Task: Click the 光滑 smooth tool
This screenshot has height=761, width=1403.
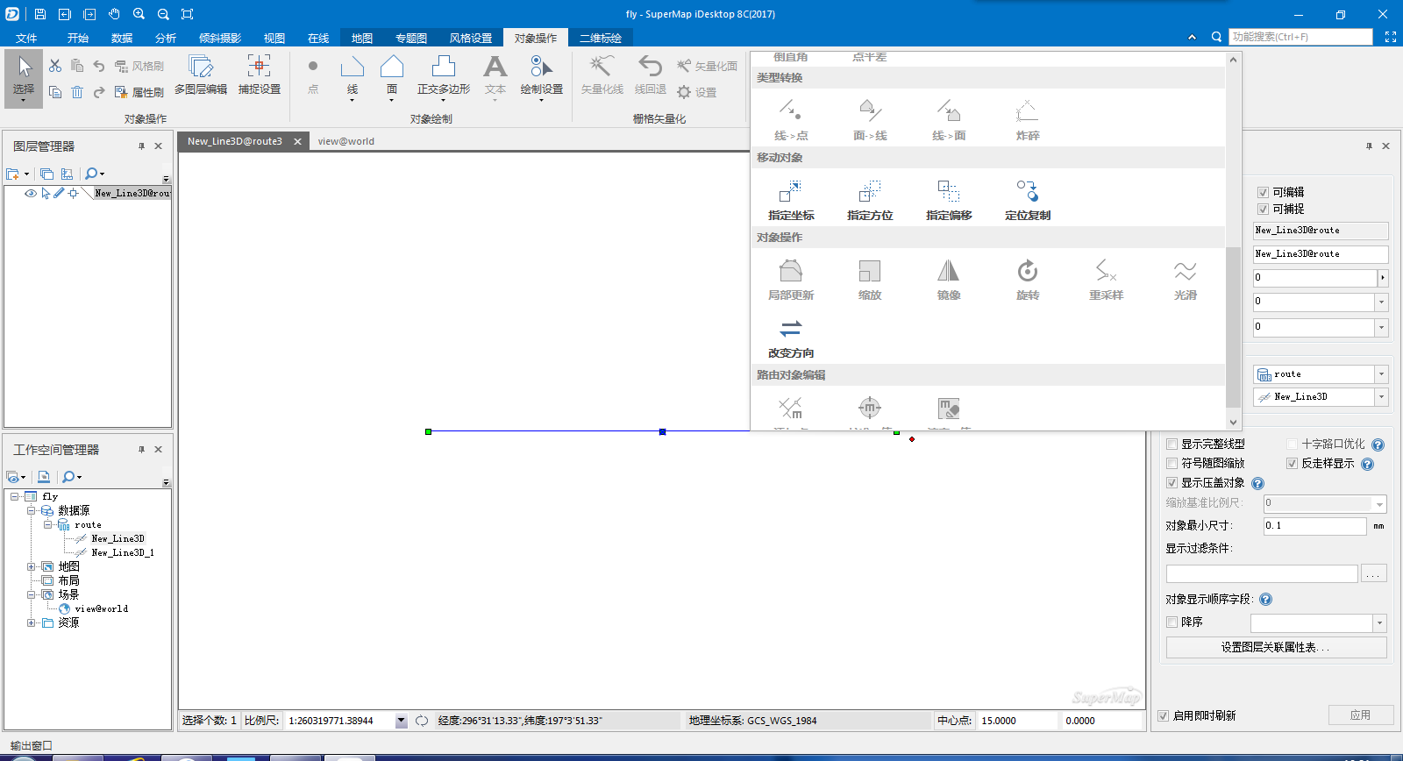Action: pos(1186,280)
